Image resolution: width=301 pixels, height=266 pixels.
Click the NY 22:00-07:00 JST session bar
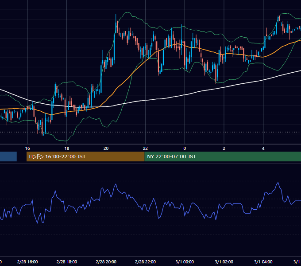click(x=223, y=156)
